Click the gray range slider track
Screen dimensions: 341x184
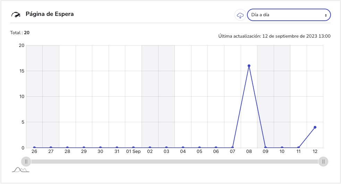pos(173,161)
